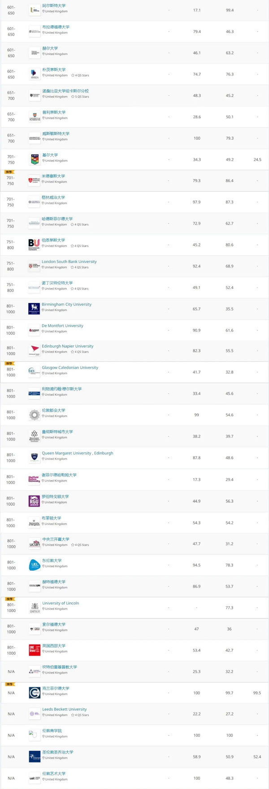269x789 pixels.
Task: Click the Sheffield Hallam University logo
Action: pyautogui.click(x=34, y=480)
